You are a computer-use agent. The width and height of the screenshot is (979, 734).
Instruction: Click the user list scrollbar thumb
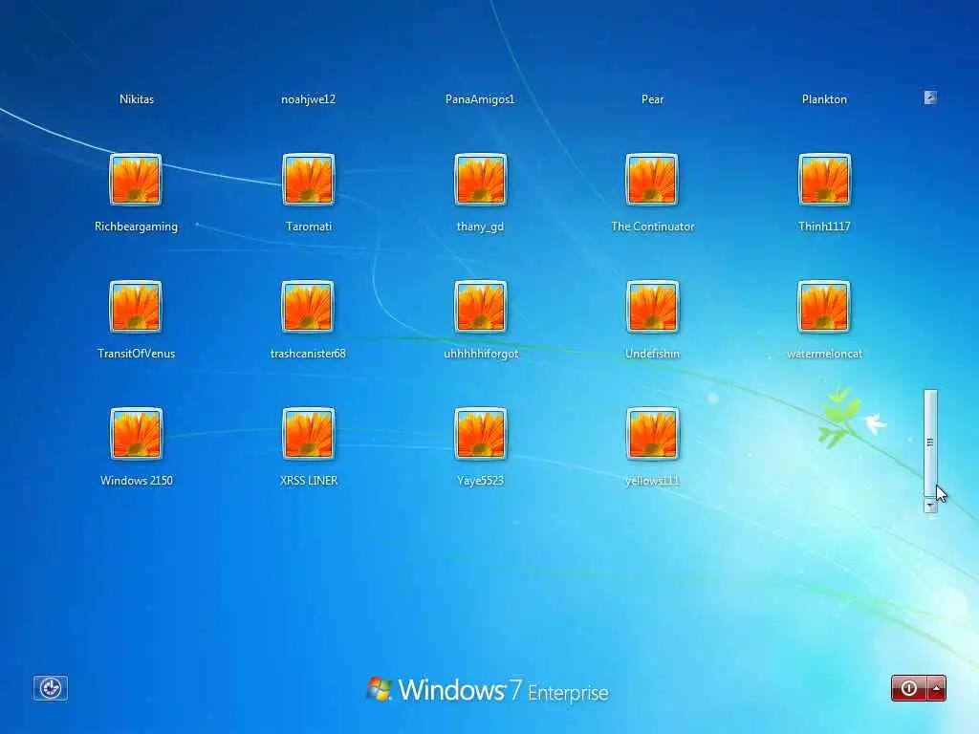coord(930,443)
